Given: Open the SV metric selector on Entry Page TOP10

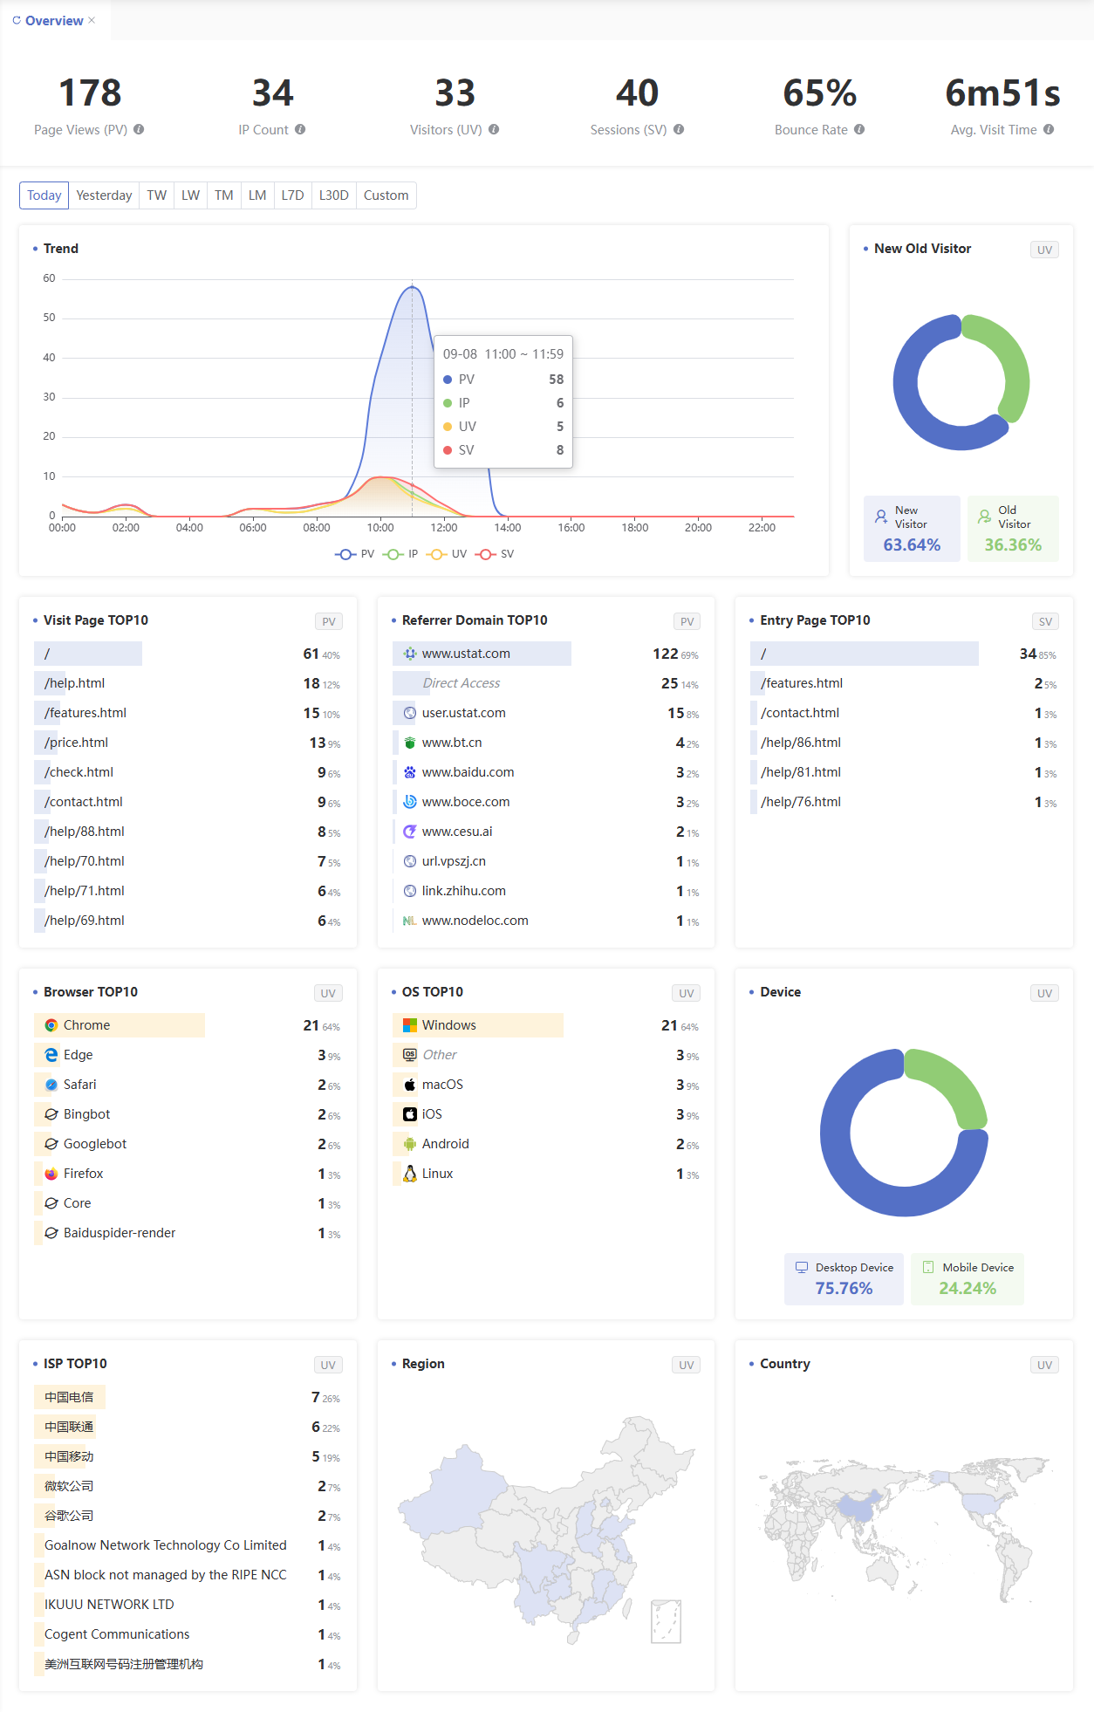Looking at the screenshot, I should [1044, 621].
